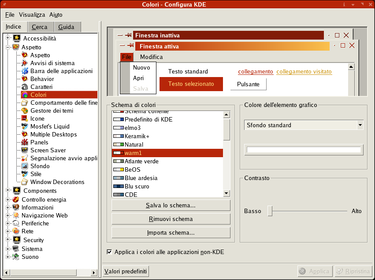Select the Blu scuro scheme
This screenshot has width=375, height=280.
(x=167, y=186)
